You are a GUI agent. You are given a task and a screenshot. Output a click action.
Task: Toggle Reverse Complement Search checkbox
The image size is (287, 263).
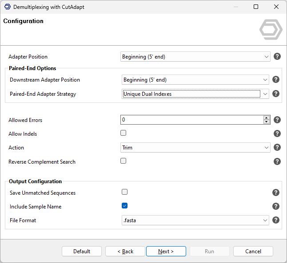pos(124,161)
